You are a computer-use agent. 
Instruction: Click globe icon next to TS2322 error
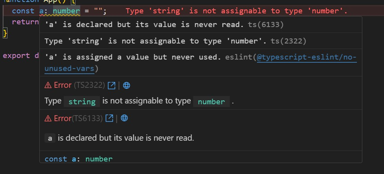127,85
